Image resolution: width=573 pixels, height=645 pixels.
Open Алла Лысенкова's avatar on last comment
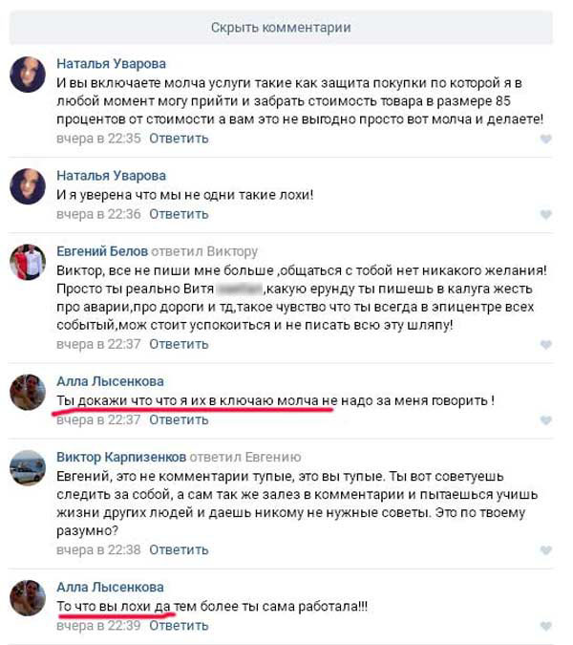point(28,597)
